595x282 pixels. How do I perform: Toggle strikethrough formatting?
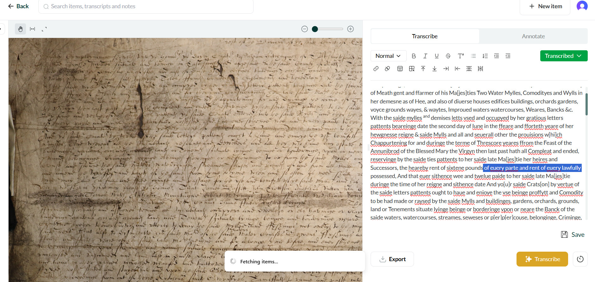click(448, 56)
